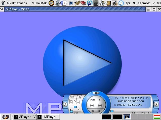
Task: Launch the blue M media player icon
Action: [x=90, y=3]
